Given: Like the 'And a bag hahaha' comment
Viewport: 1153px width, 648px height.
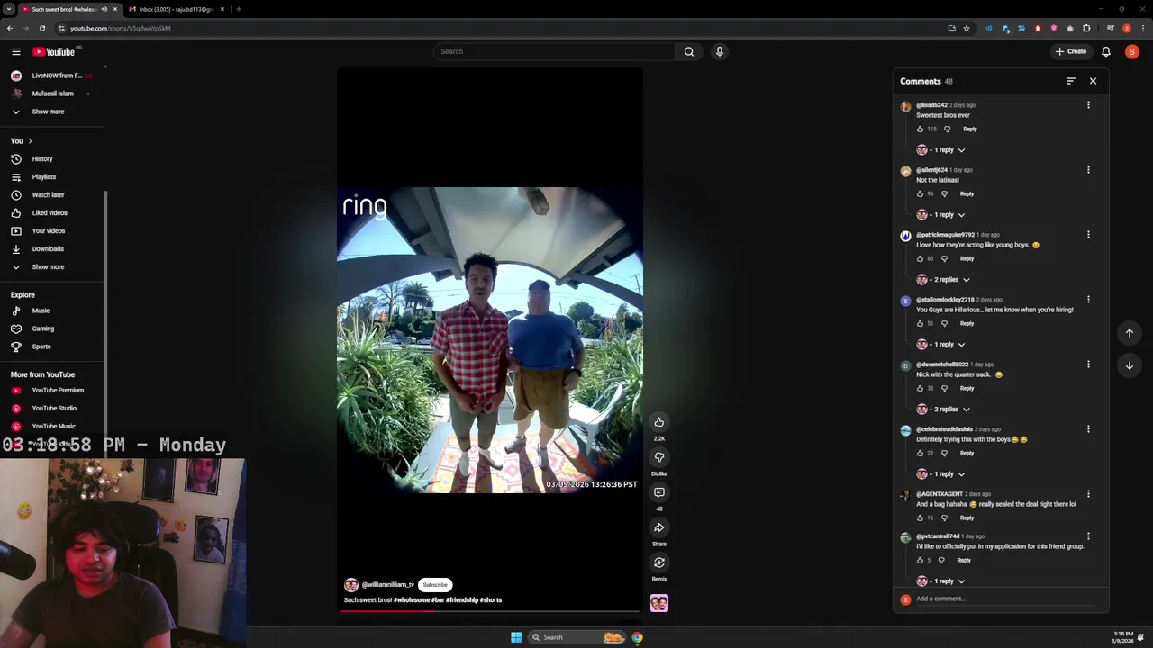Looking at the screenshot, I should [920, 517].
